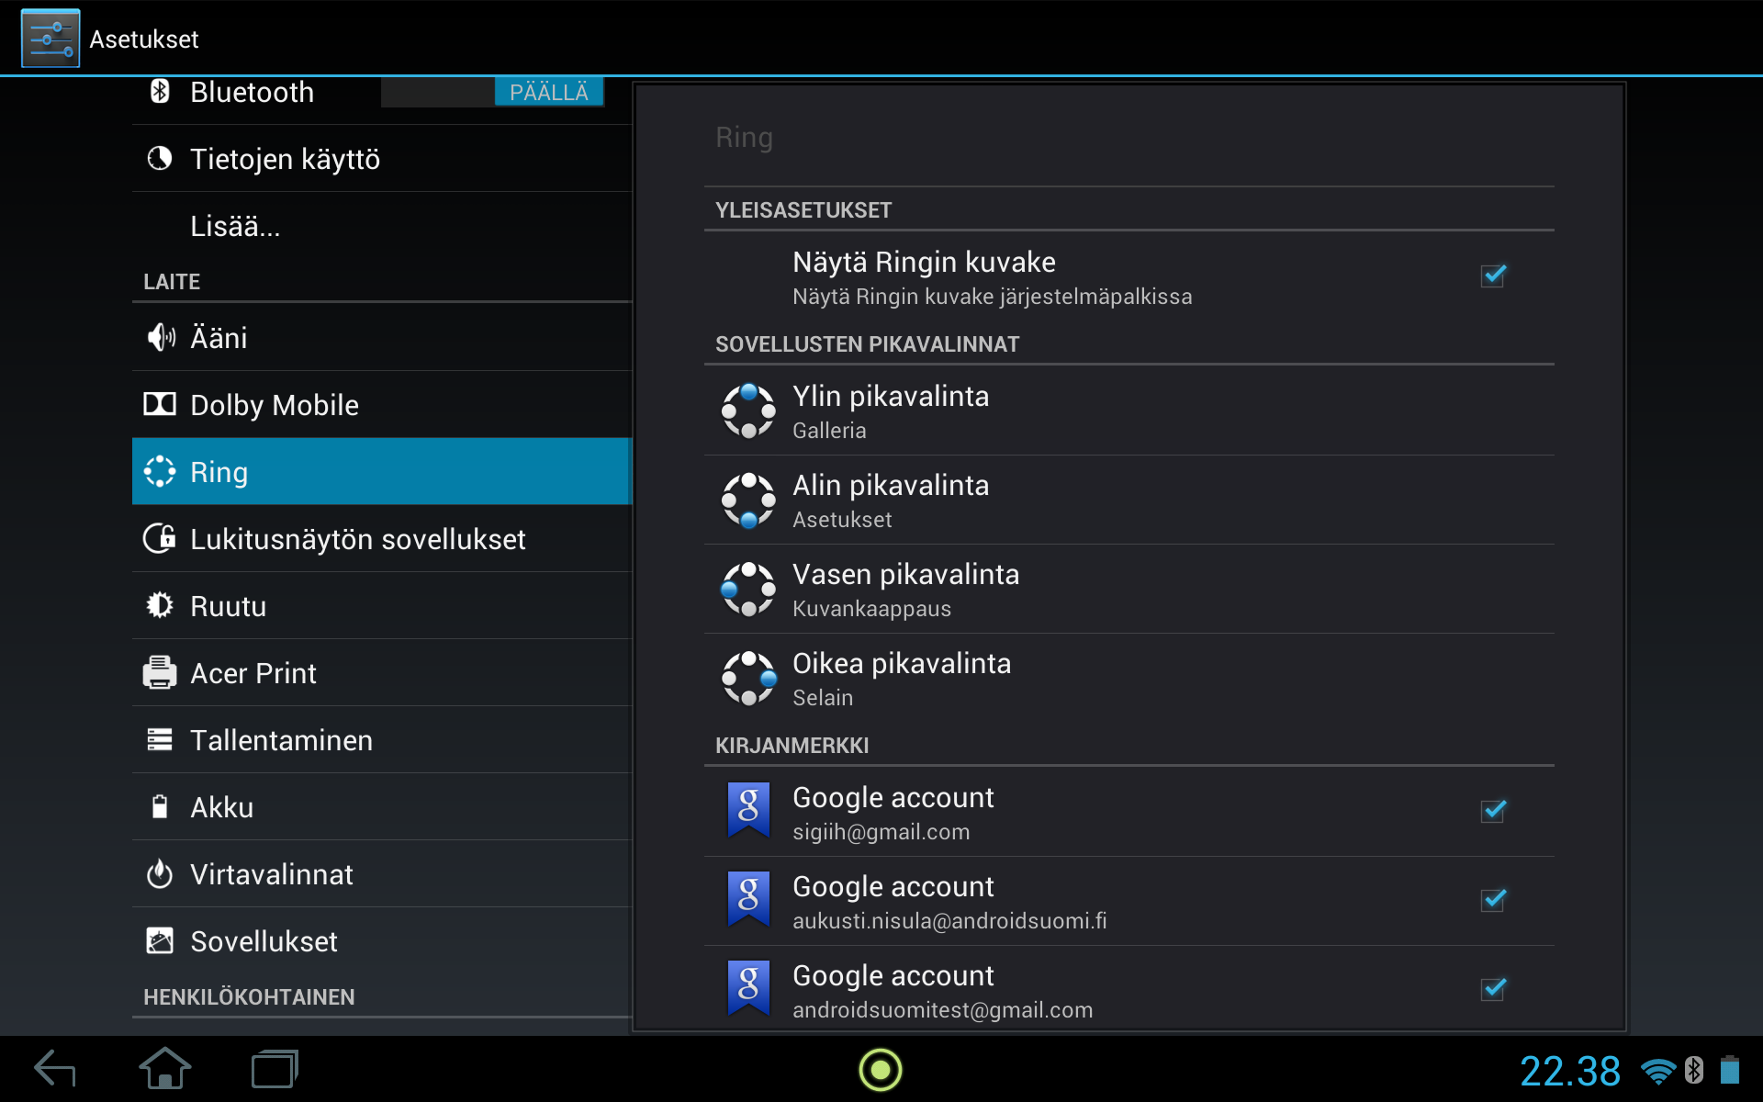Toggle Bluetooth PÄÄLLÄ switch
The height and width of the screenshot is (1102, 1763).
pos(493,92)
